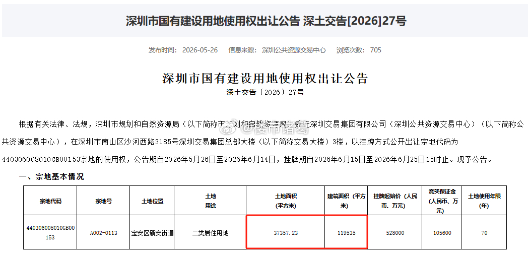This screenshot has width=530, height=254.
Task: Click the 挂牌起始价 column header
Action: click(395, 201)
